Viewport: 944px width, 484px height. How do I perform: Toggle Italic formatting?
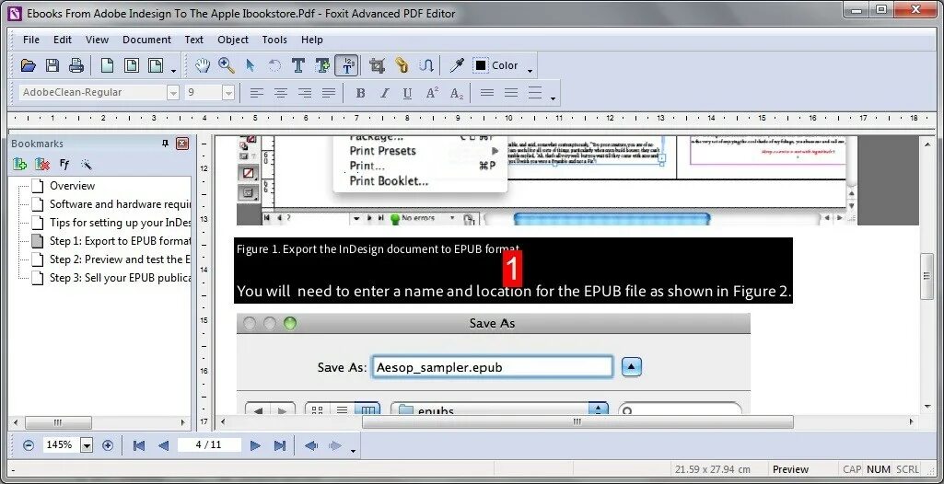pyautogui.click(x=384, y=93)
